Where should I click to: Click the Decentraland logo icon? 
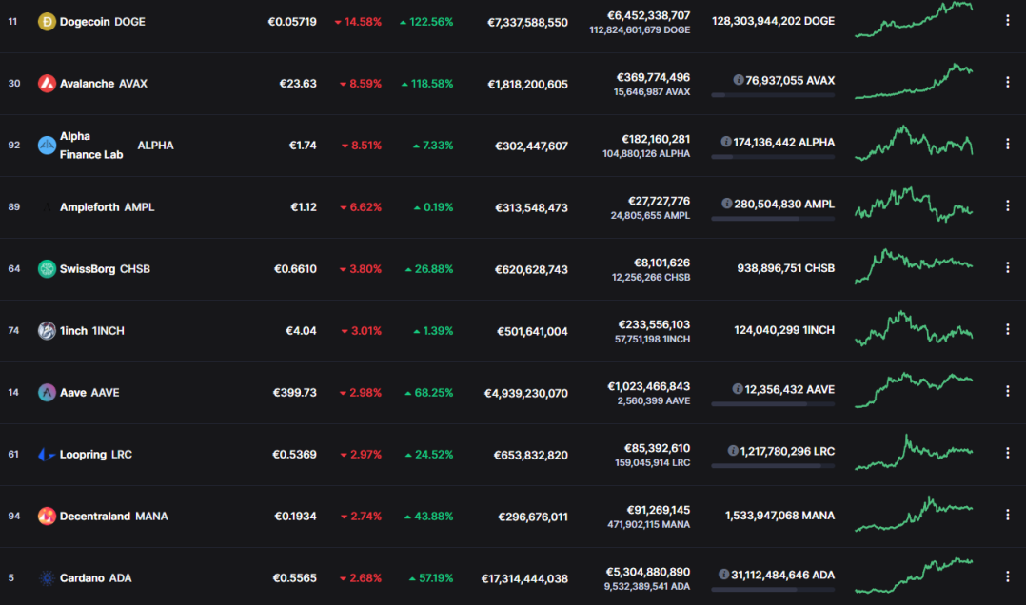(47, 516)
